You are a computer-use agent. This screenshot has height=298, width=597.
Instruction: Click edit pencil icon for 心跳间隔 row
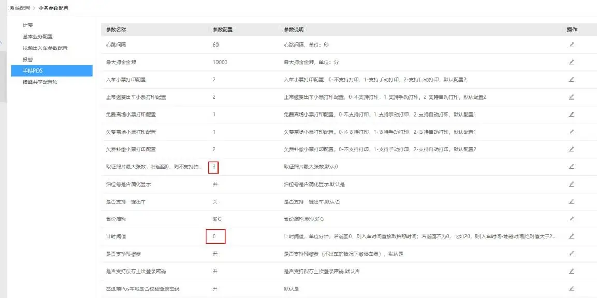571,45
